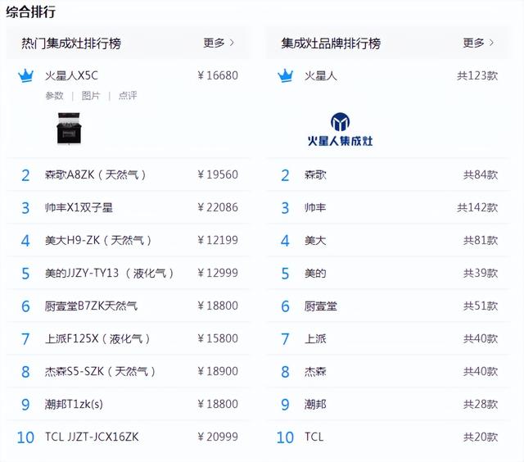Click the crown icon in brand ranking

point(285,76)
